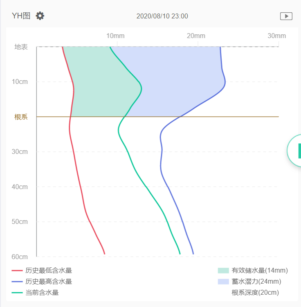Viewport: 301px width, 307px height.
Task: Click the 20mm top axis tick label
Action: point(196,36)
